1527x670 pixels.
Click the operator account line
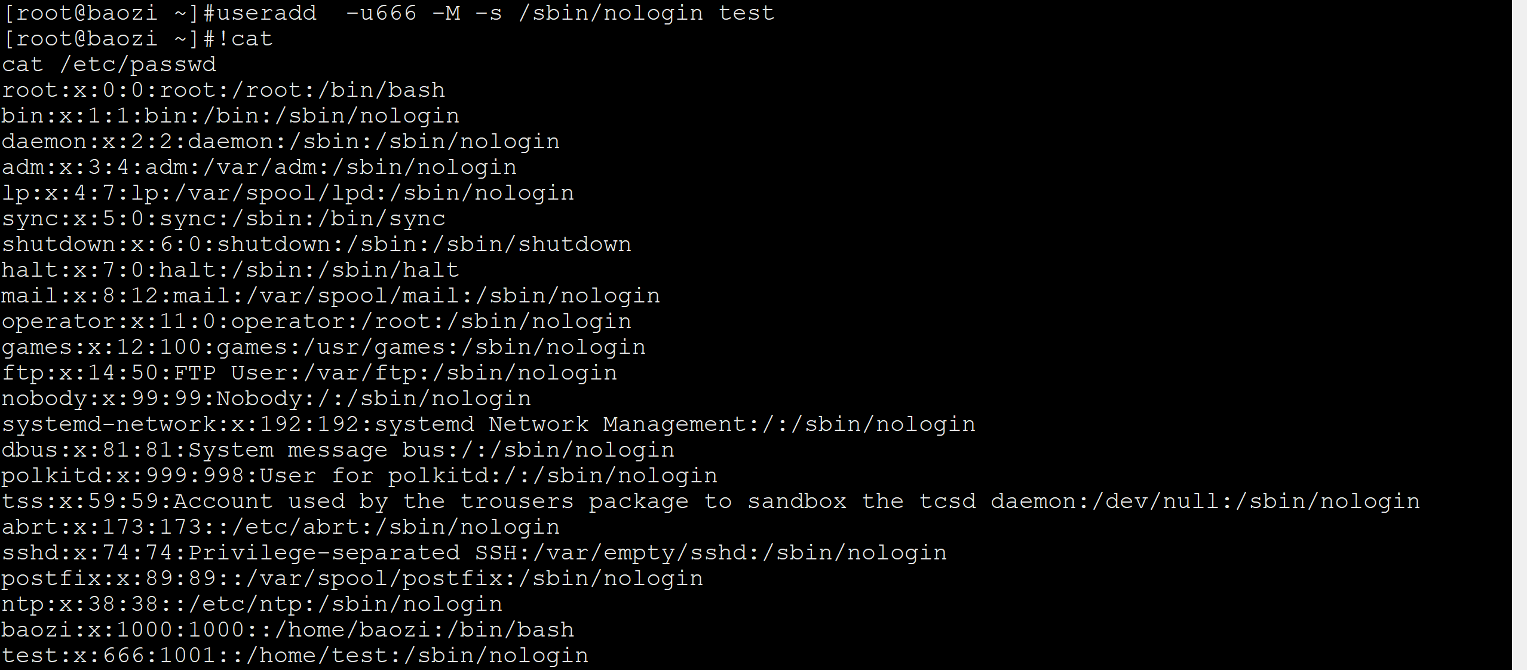pos(316,322)
